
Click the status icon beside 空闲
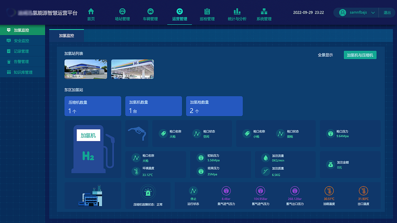tap(197, 133)
